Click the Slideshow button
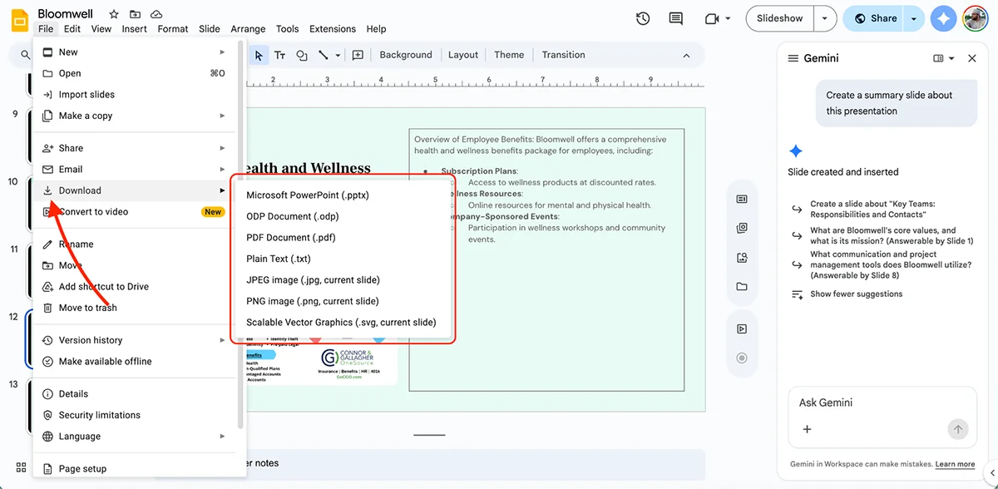Screen dimensions: 998x489 (780, 18)
